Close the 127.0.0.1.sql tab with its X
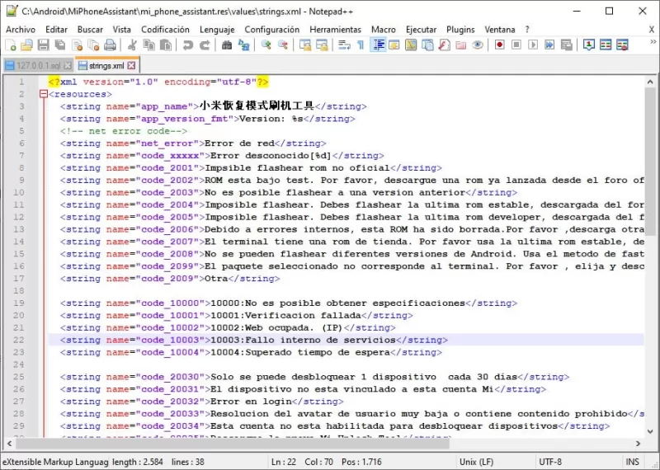This screenshot has width=660, height=470. coord(68,66)
